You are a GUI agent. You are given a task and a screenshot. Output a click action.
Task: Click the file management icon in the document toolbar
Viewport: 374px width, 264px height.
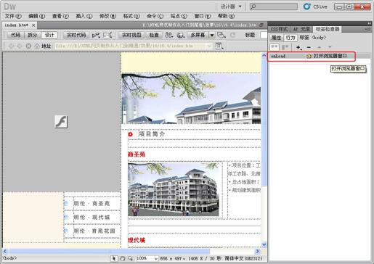click(169, 36)
